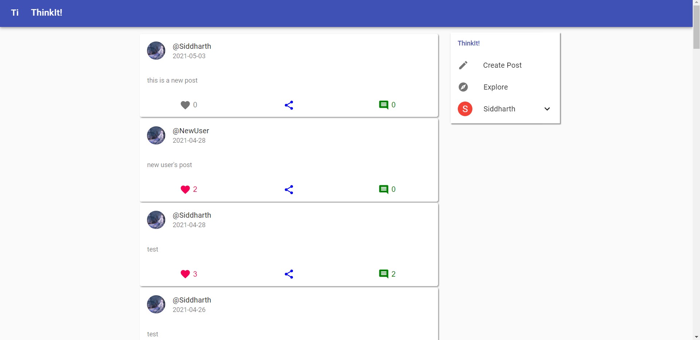The height and width of the screenshot is (340, 700).
Task: Open comments on "this is a new post"
Action: coord(384,105)
